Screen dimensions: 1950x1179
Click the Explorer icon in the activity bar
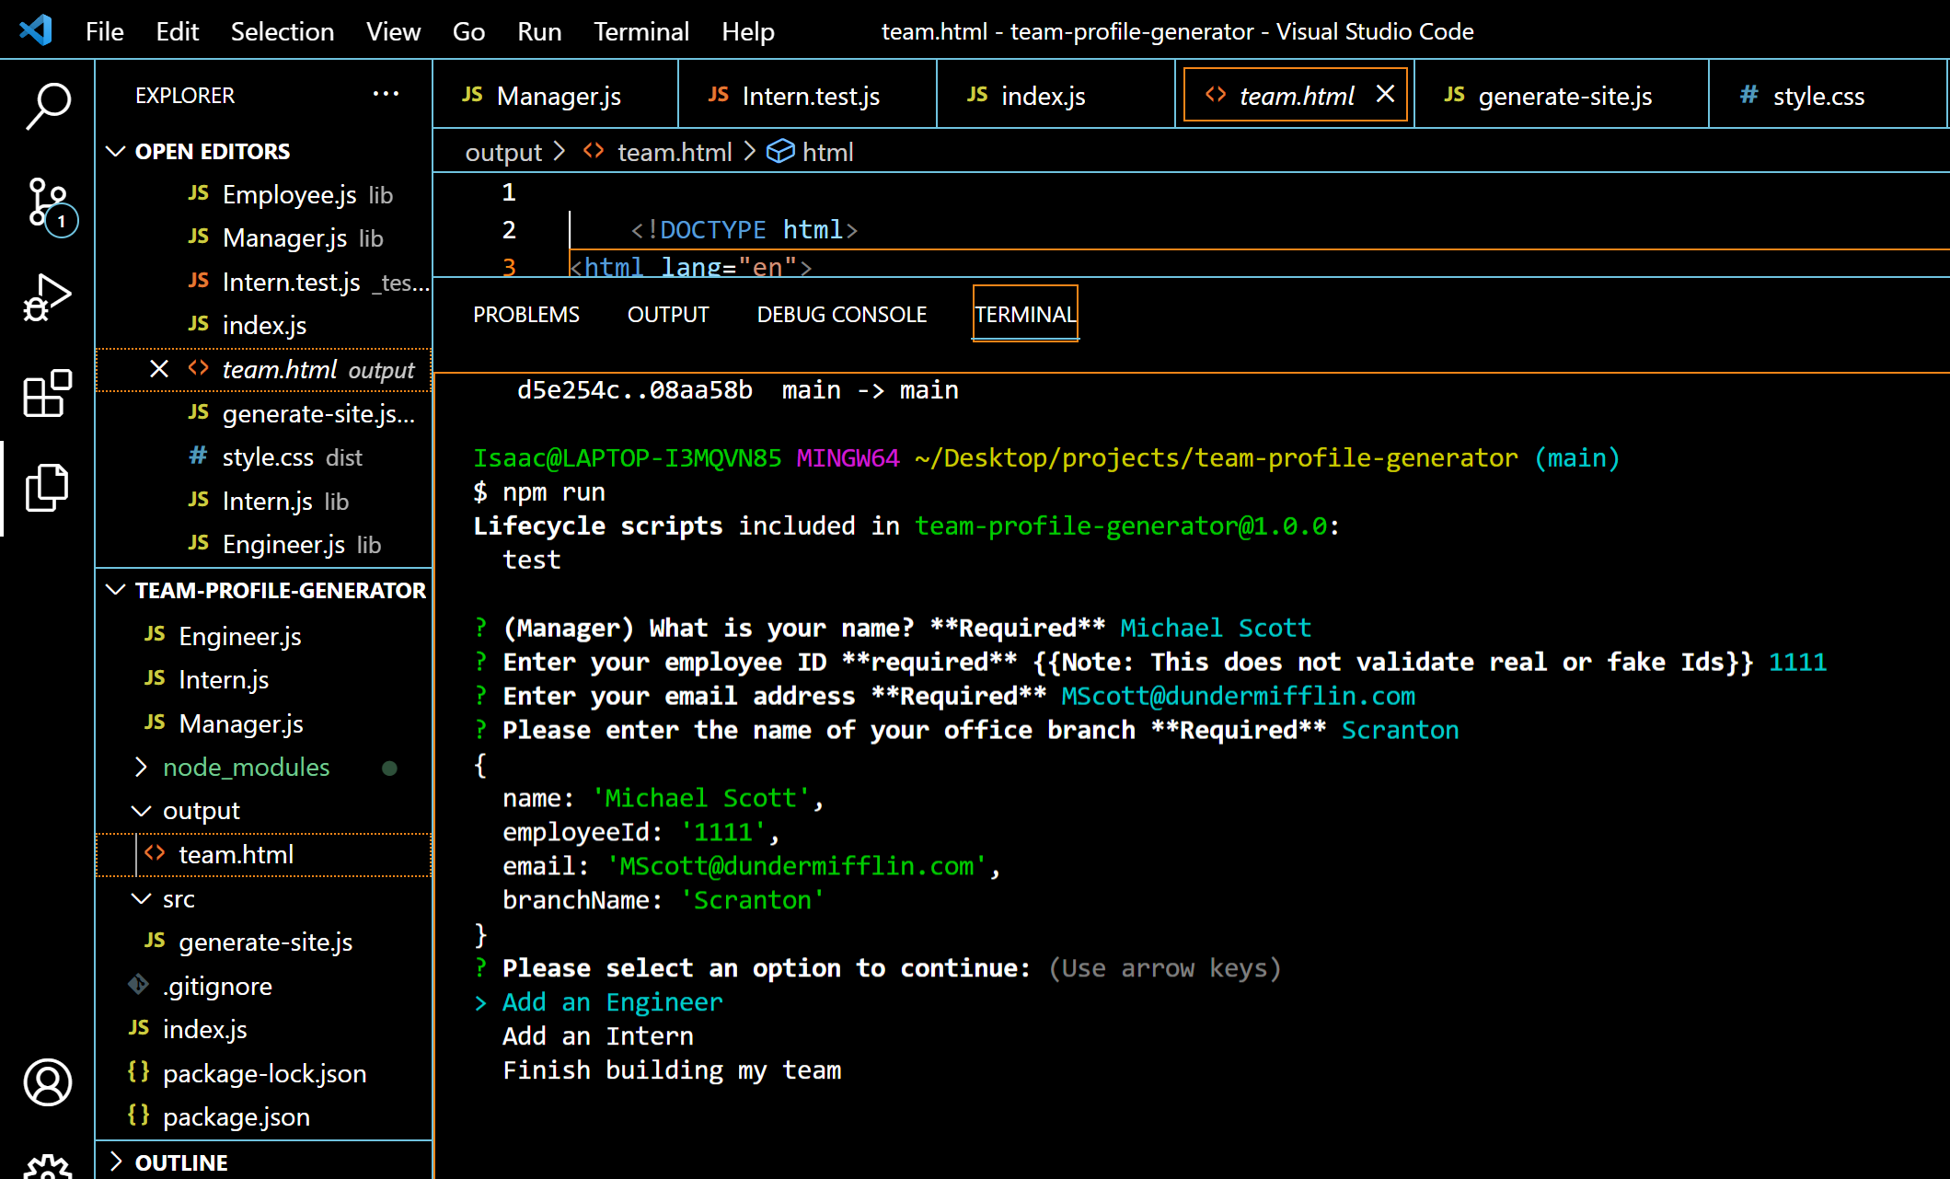47,488
